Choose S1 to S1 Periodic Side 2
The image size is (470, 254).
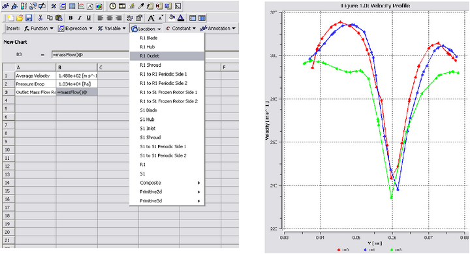[x=167, y=155]
